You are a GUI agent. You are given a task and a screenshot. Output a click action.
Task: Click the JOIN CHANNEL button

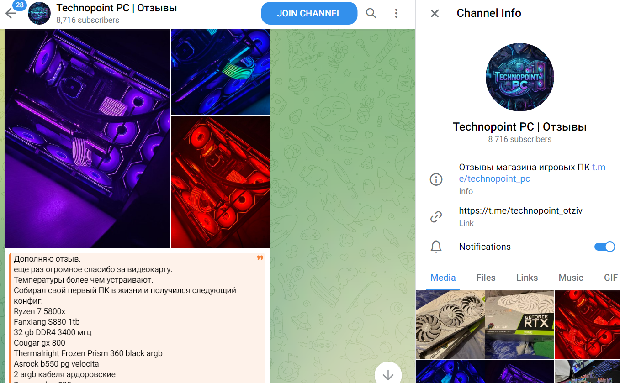pyautogui.click(x=309, y=13)
